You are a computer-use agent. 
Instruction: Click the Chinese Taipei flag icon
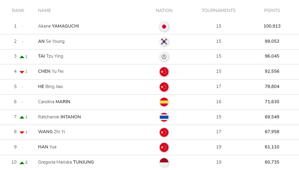point(164,57)
